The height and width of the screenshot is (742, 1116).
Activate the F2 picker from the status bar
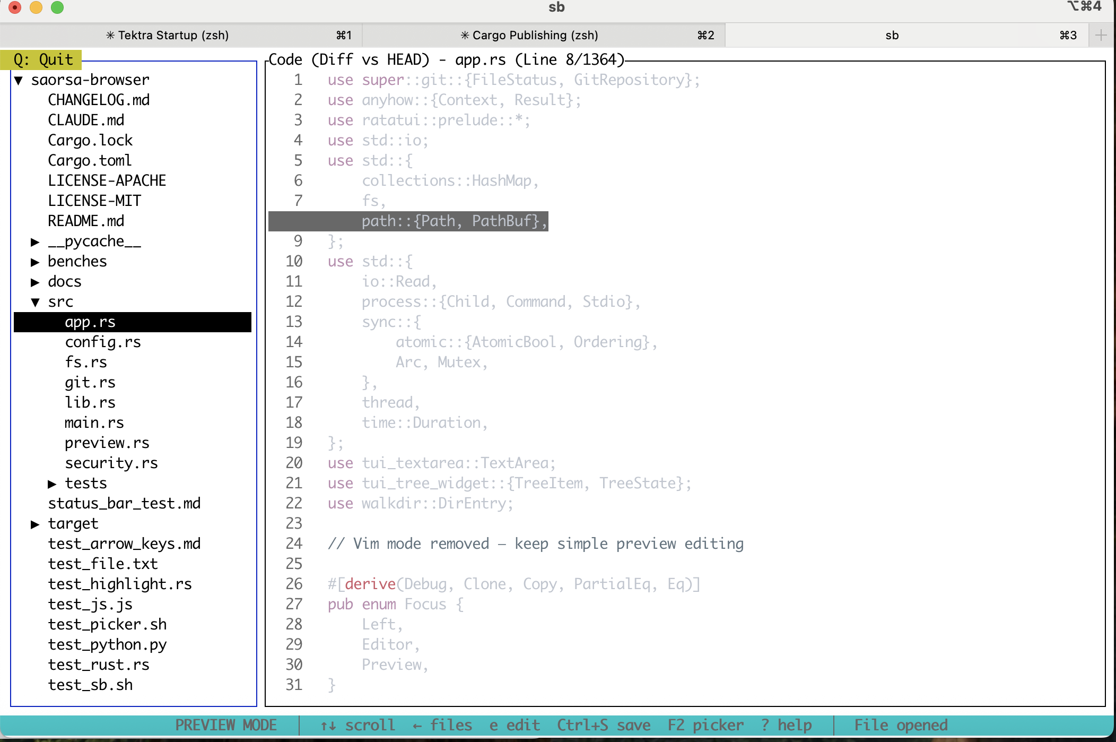(x=707, y=725)
